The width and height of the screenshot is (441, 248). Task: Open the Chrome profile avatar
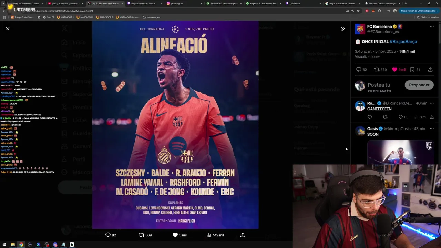click(395, 11)
